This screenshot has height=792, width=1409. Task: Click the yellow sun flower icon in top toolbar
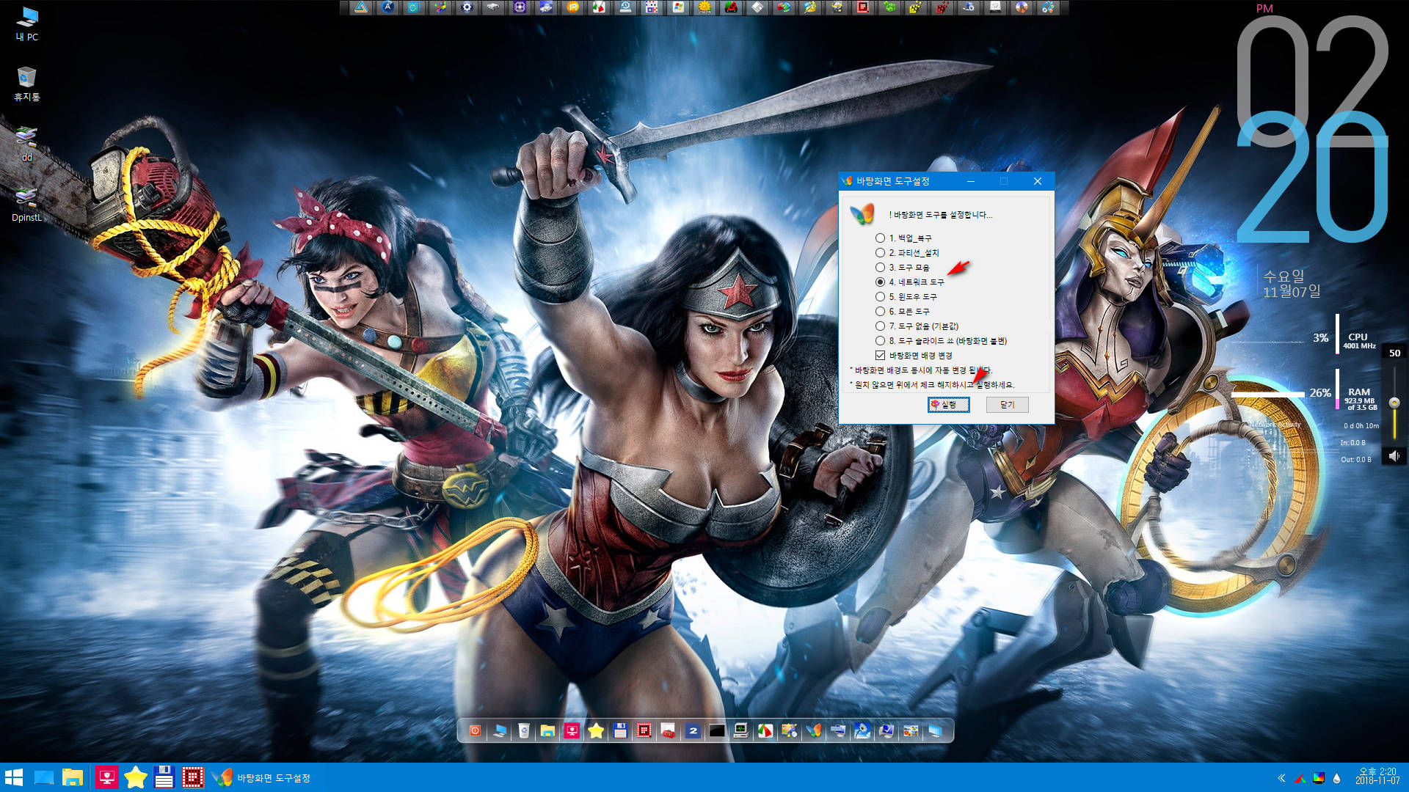[704, 7]
